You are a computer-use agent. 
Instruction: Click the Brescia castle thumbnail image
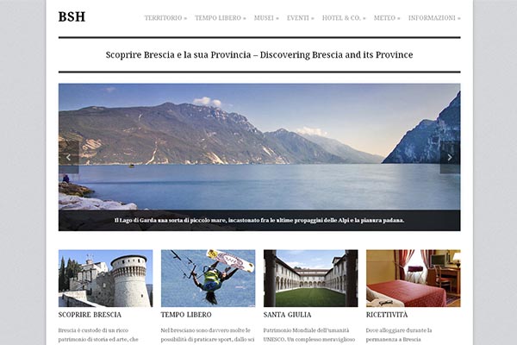105,279
